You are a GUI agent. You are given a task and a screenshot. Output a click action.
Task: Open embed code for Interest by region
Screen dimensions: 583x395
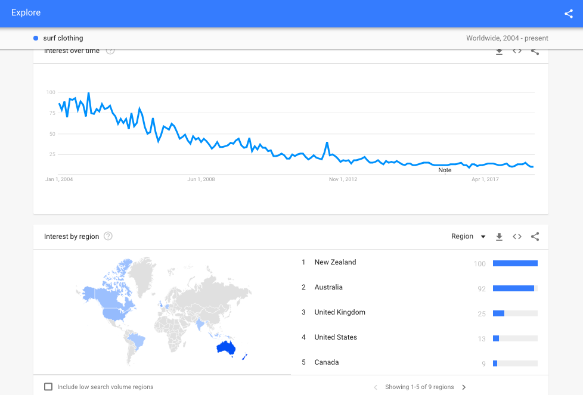point(517,237)
